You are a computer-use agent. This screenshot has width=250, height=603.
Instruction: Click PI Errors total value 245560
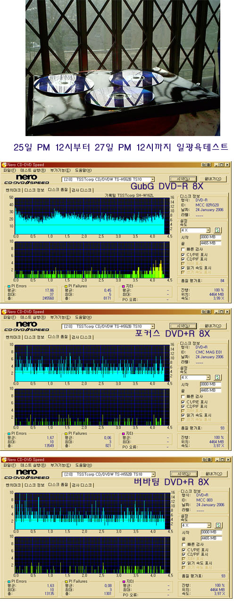(49, 299)
